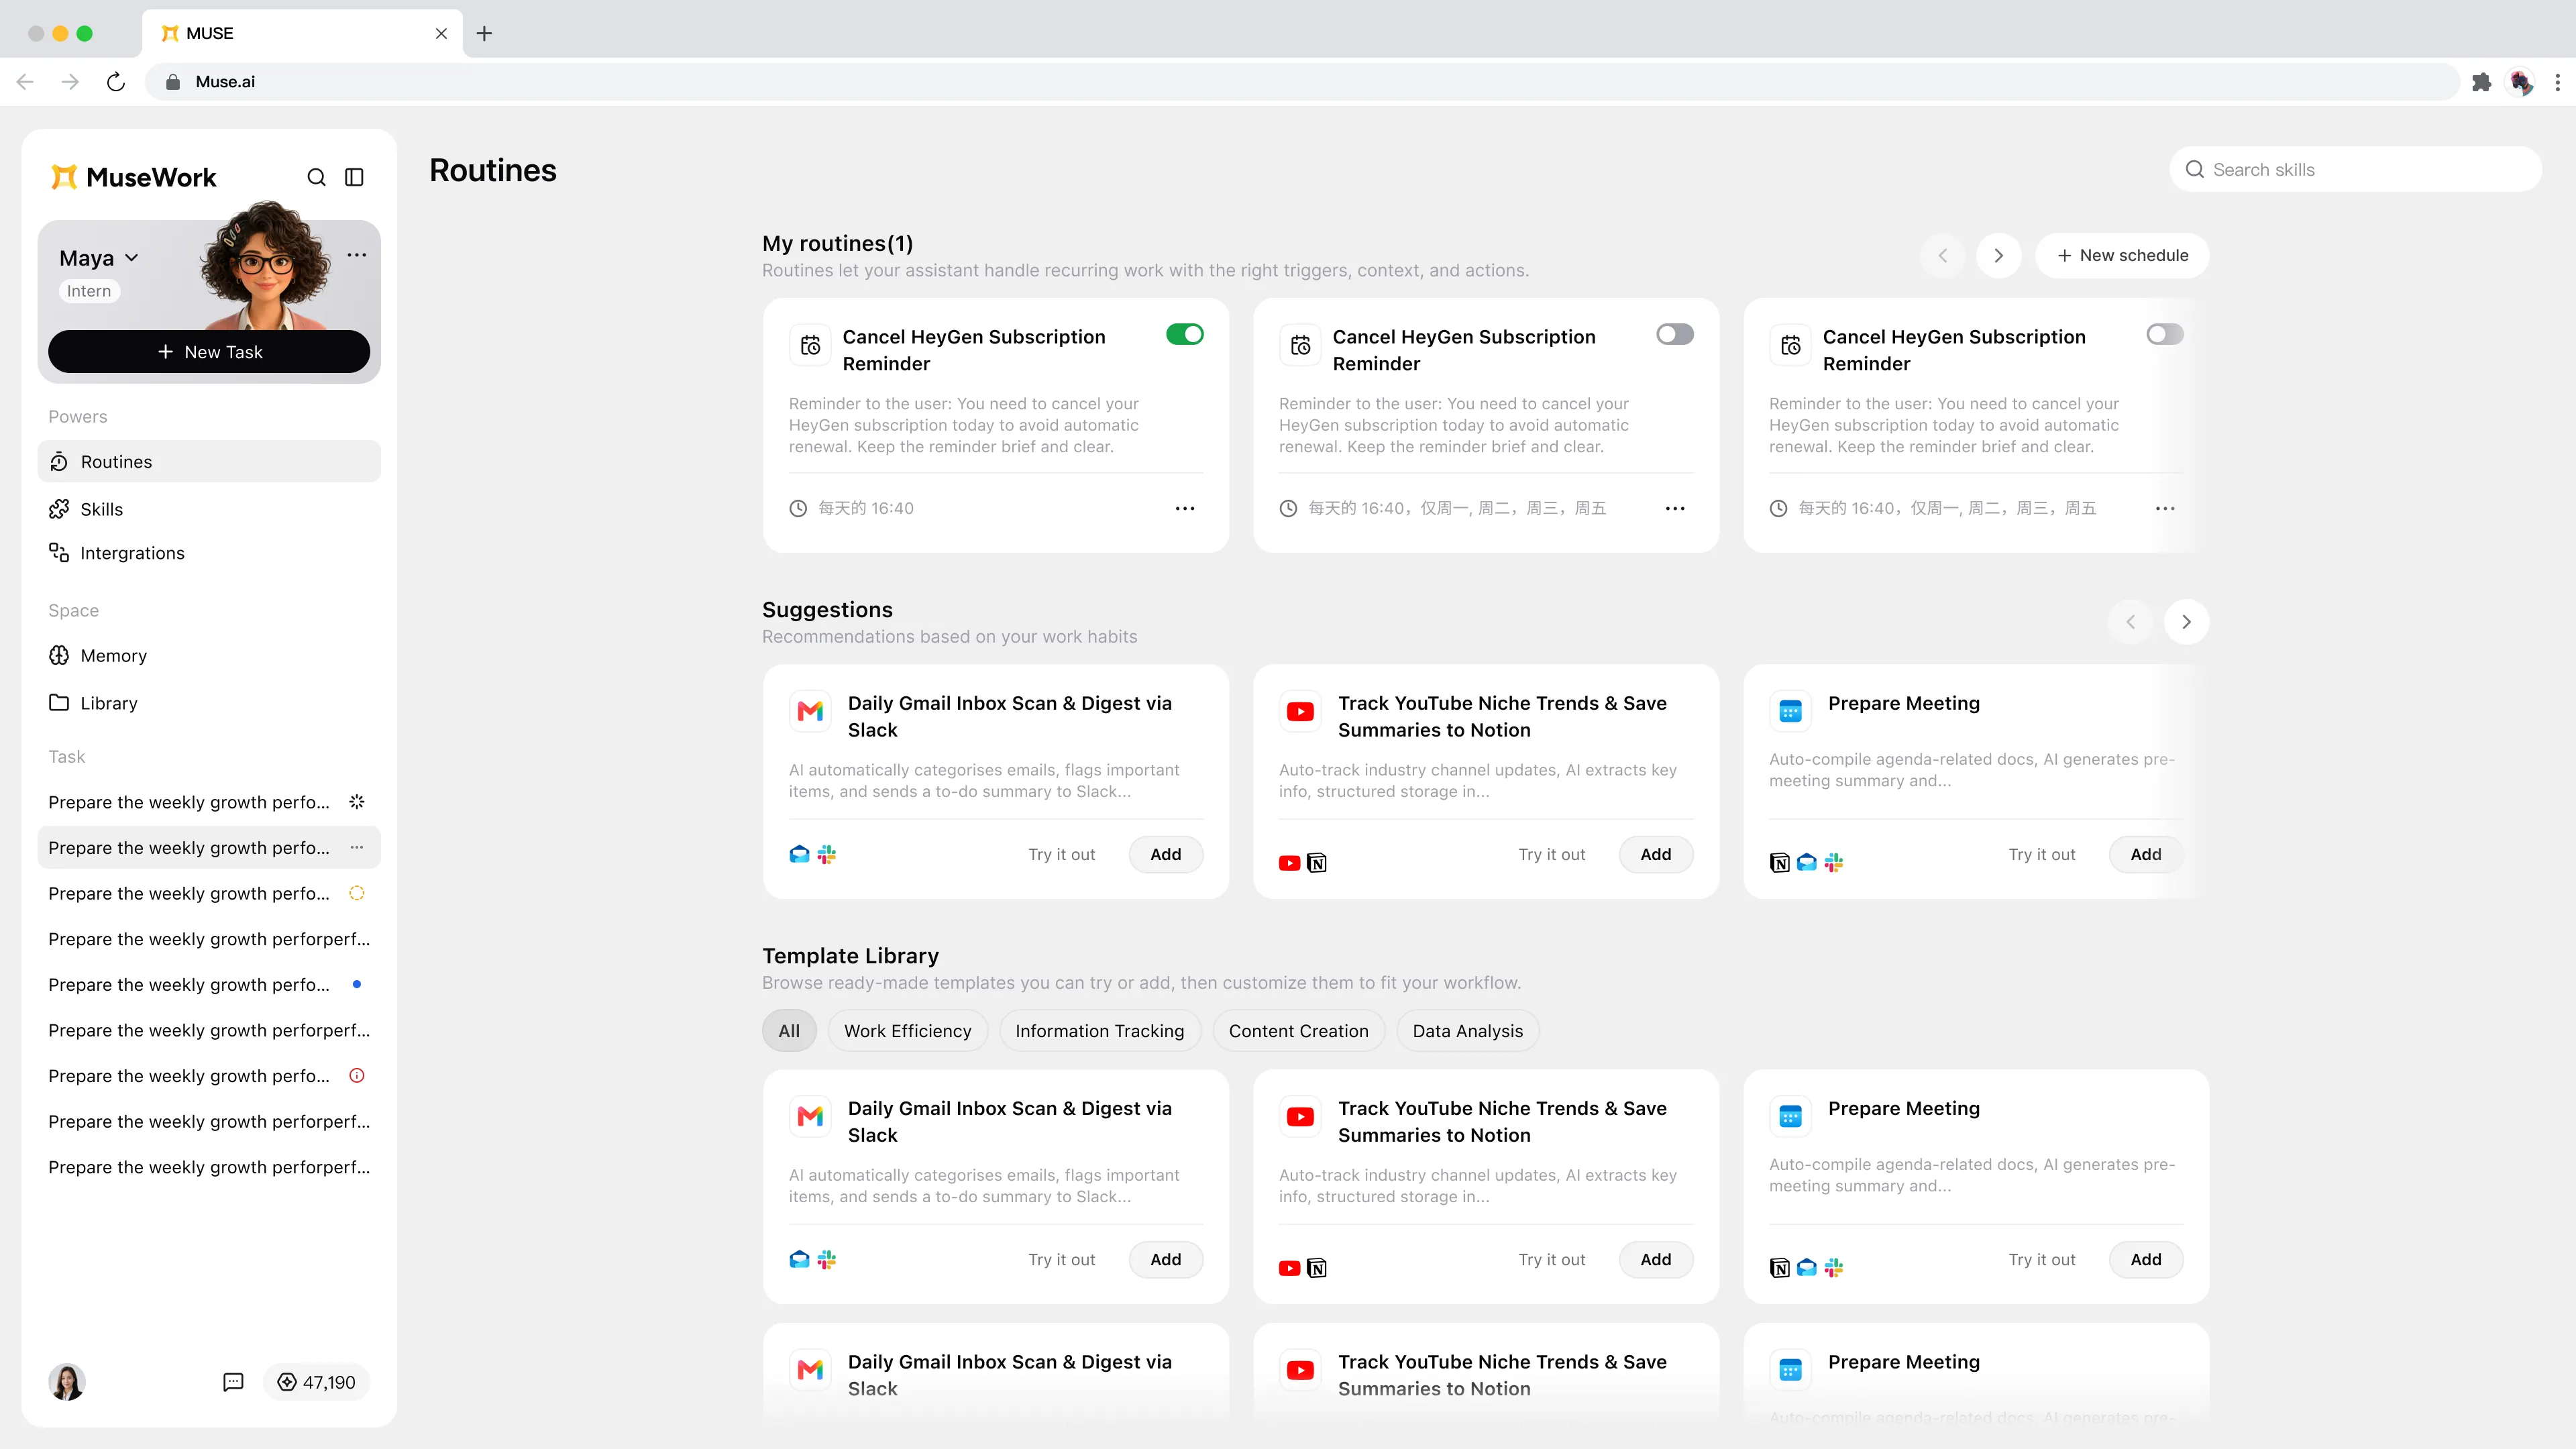This screenshot has height=1449, width=2576.
Task: Open Maya profile card options menu
Action: pos(357,255)
